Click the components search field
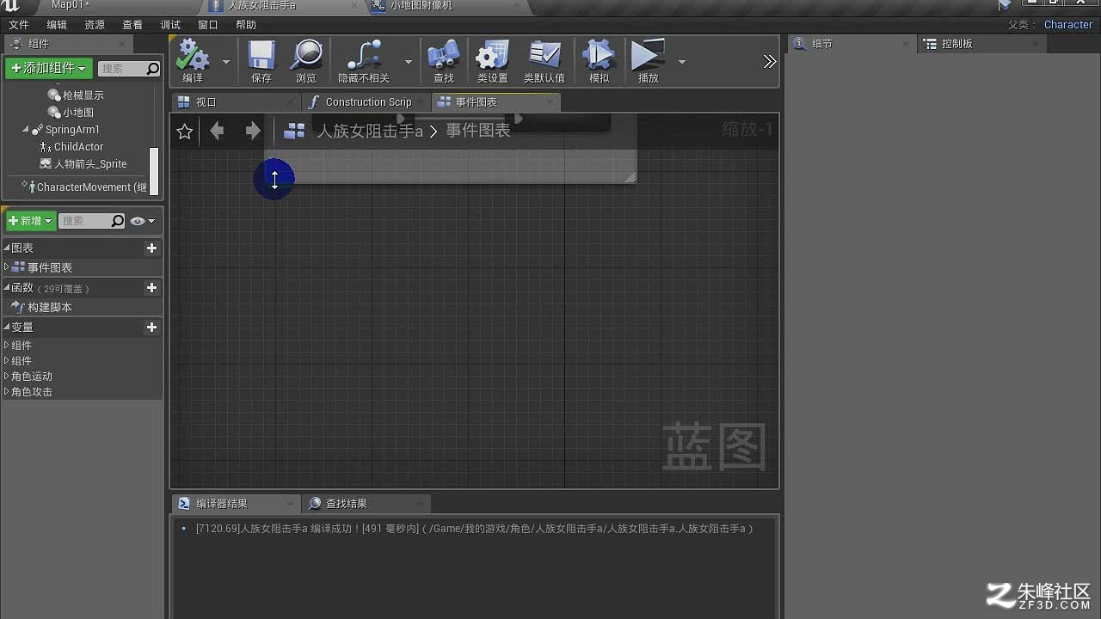 [129, 68]
